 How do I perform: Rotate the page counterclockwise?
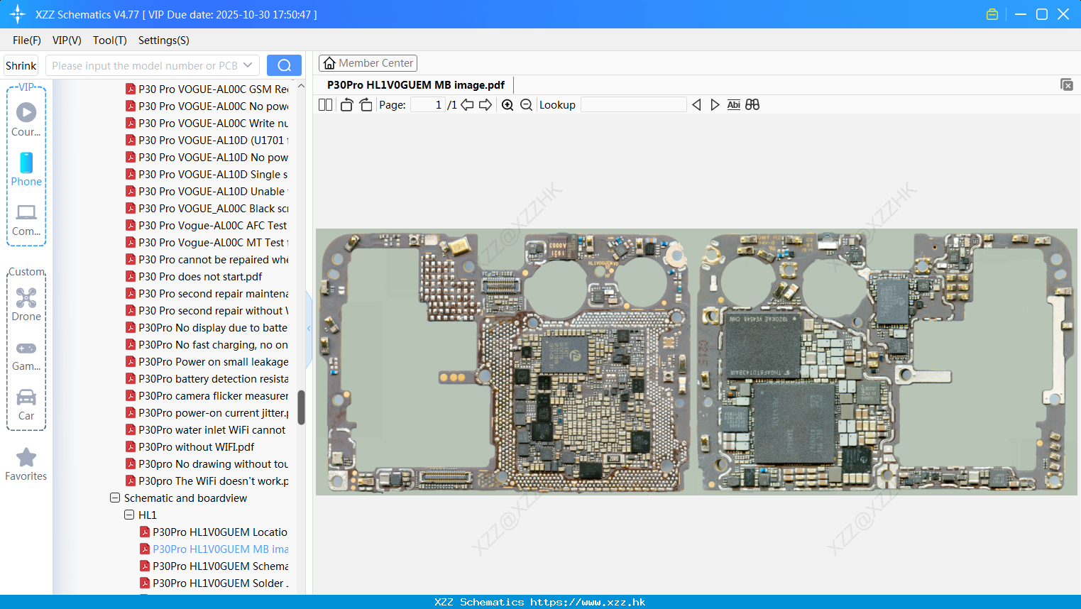[346, 105]
